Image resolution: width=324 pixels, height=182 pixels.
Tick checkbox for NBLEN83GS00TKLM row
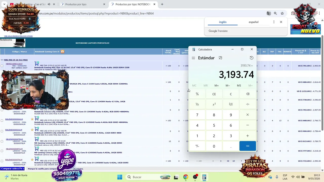tap(2, 161)
